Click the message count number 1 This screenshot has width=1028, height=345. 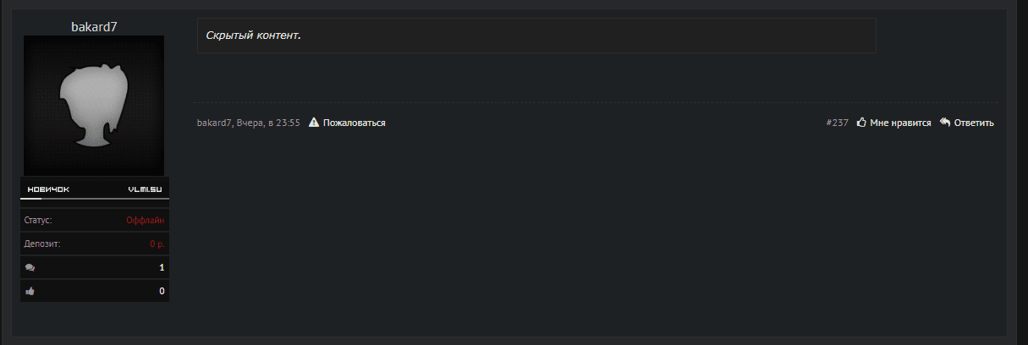(161, 267)
